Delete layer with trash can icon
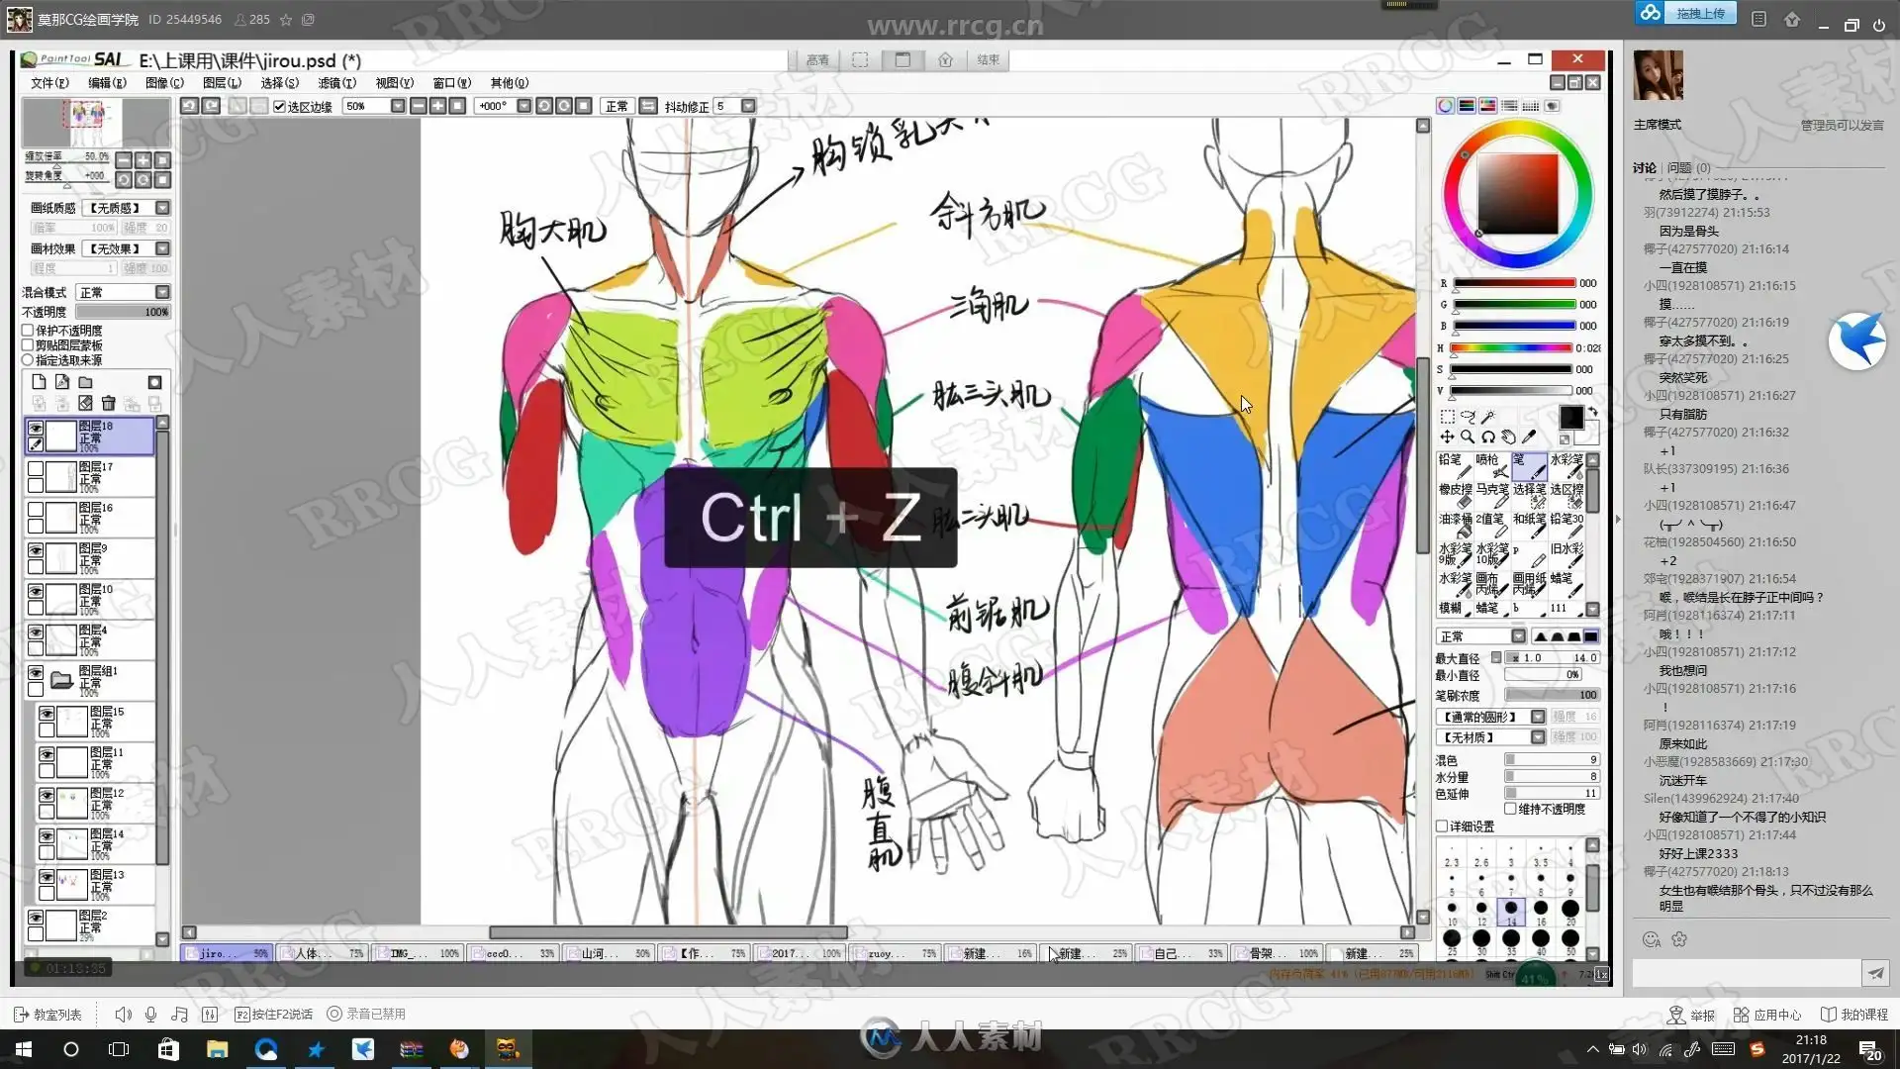Screen dimensions: 1900x1069 click(x=109, y=403)
